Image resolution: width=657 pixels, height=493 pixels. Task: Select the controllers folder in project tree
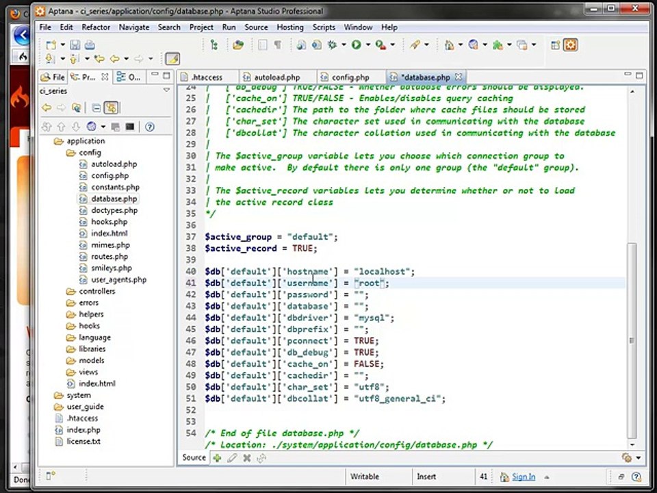pos(96,291)
